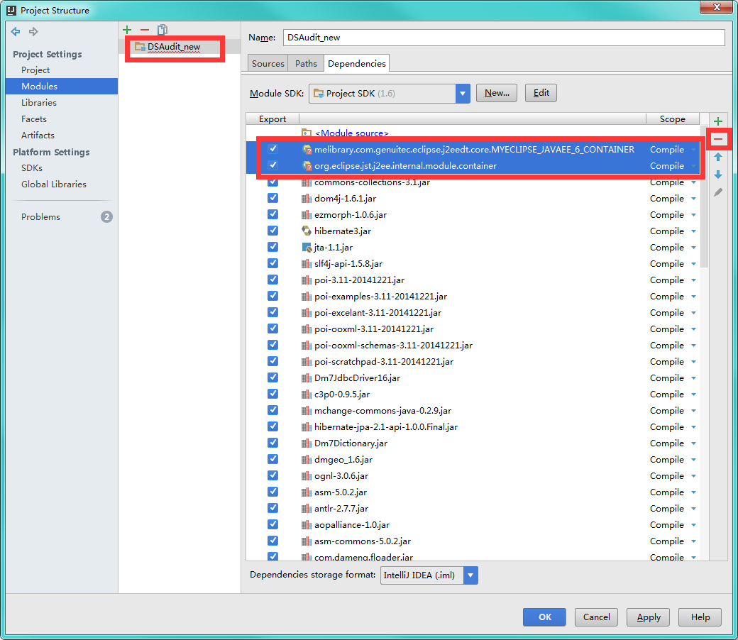
Task: Open scope dropdown for c3p0-0.9.5.jar
Action: [x=694, y=395]
